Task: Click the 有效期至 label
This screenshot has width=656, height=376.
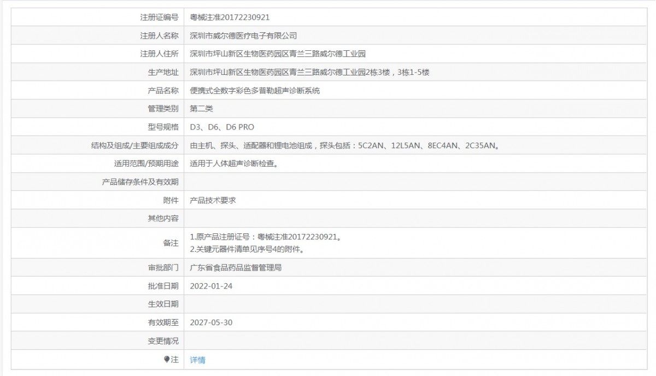Action: 163,322
